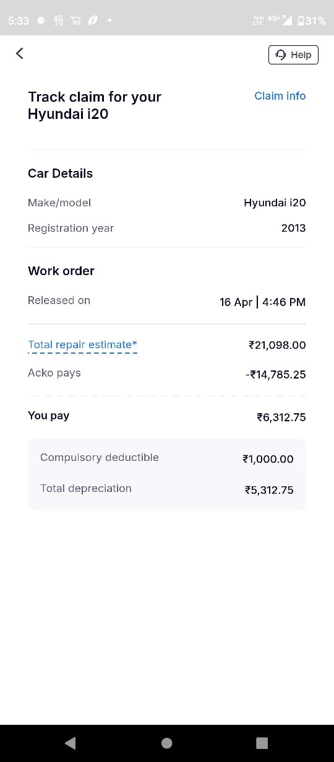Tap the back arrow icon
Screen dimensions: 334x762
pos(20,53)
